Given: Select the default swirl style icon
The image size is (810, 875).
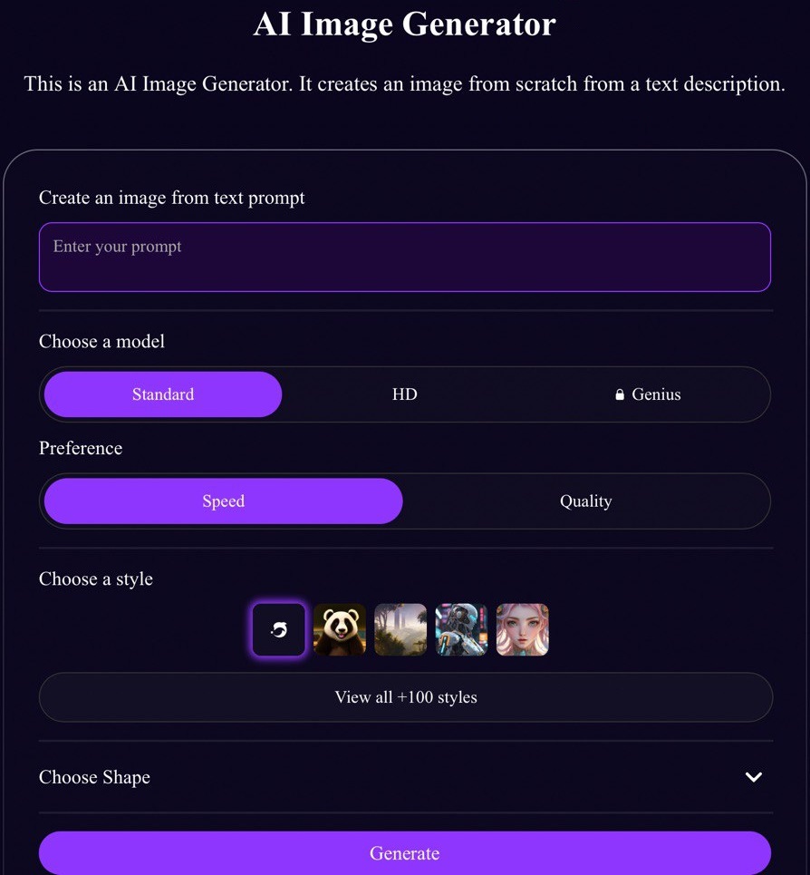Looking at the screenshot, I should point(279,629).
